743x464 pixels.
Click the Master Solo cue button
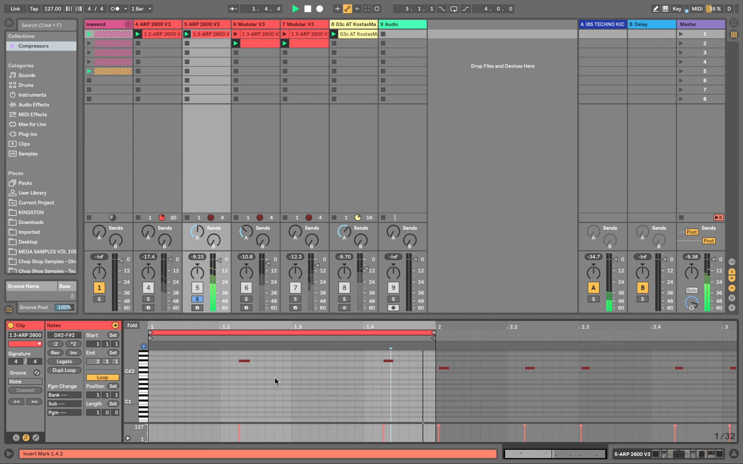coord(691,290)
